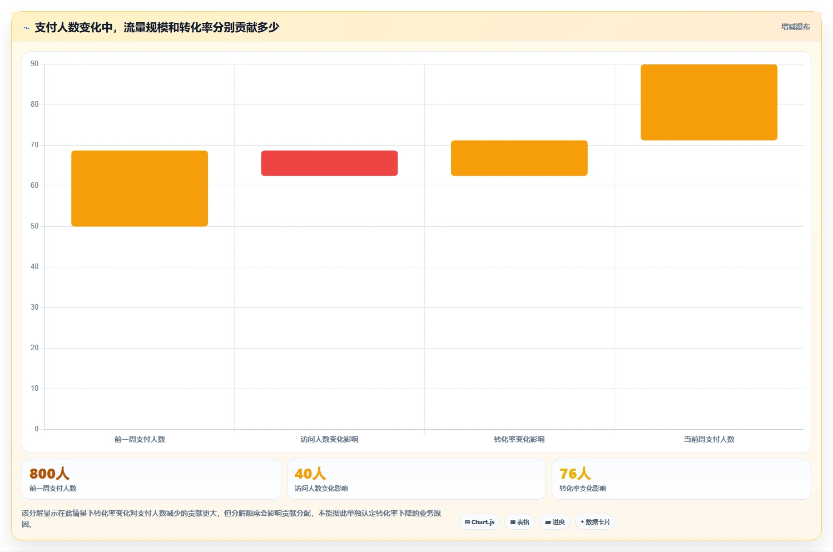Click the x-axis label 前一周支付人数
Viewport: 833px width, 552px height.
coord(140,439)
